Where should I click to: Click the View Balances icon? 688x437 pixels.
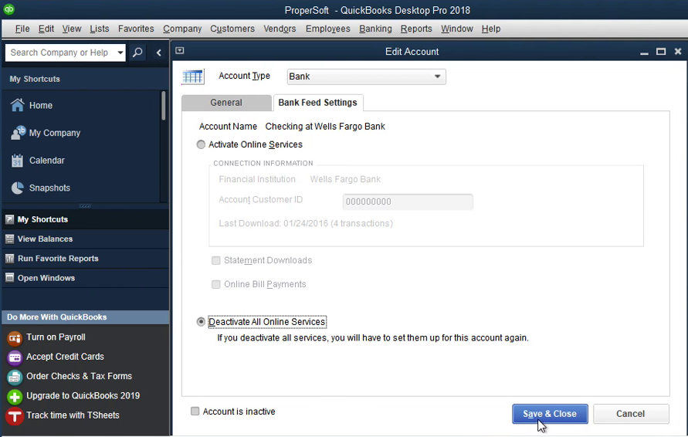pyautogui.click(x=9, y=239)
